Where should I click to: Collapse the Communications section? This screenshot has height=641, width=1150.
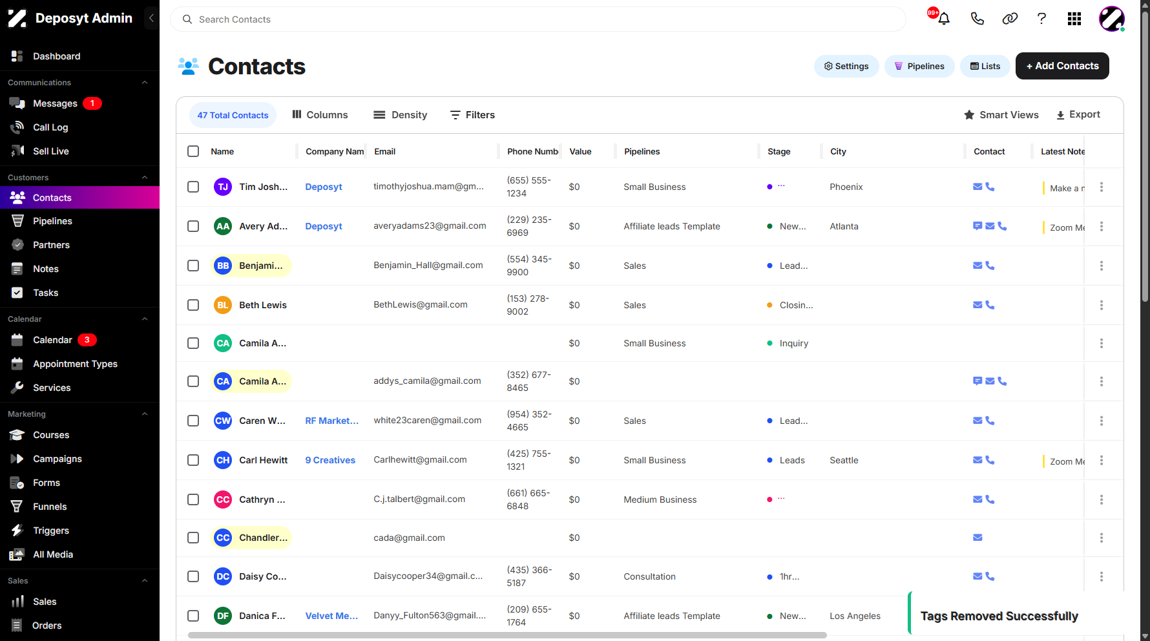point(145,83)
